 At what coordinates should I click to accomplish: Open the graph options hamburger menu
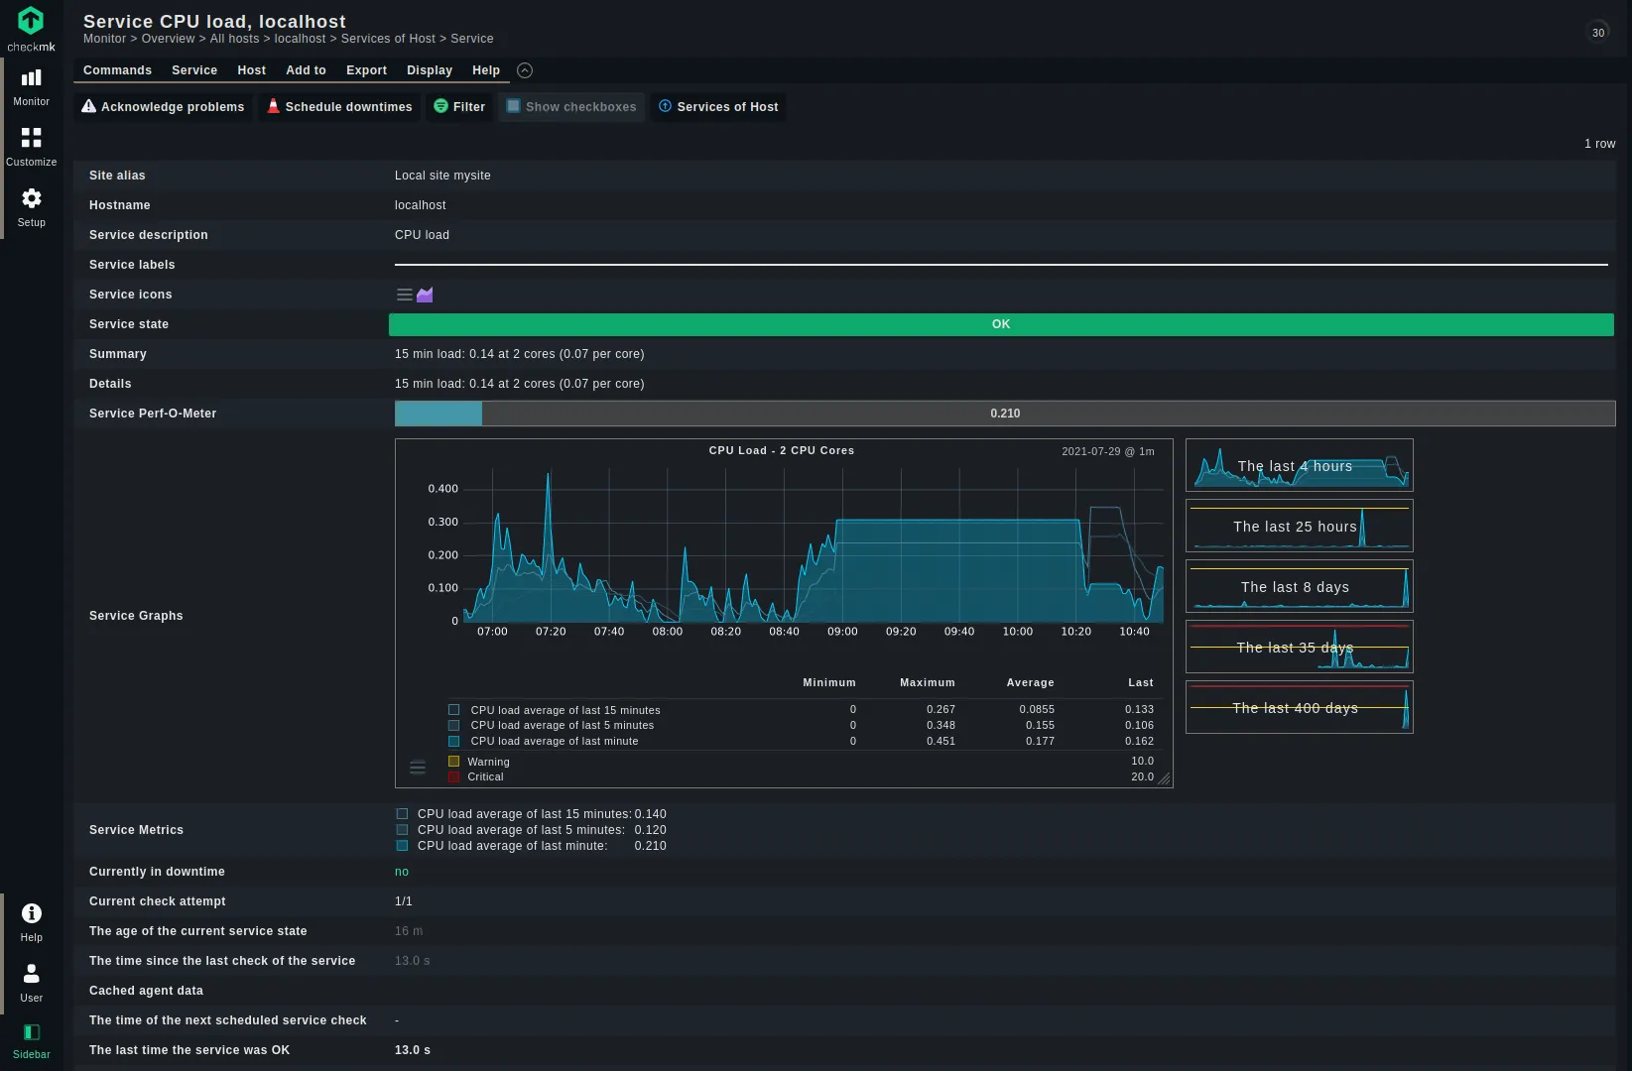[x=418, y=768]
